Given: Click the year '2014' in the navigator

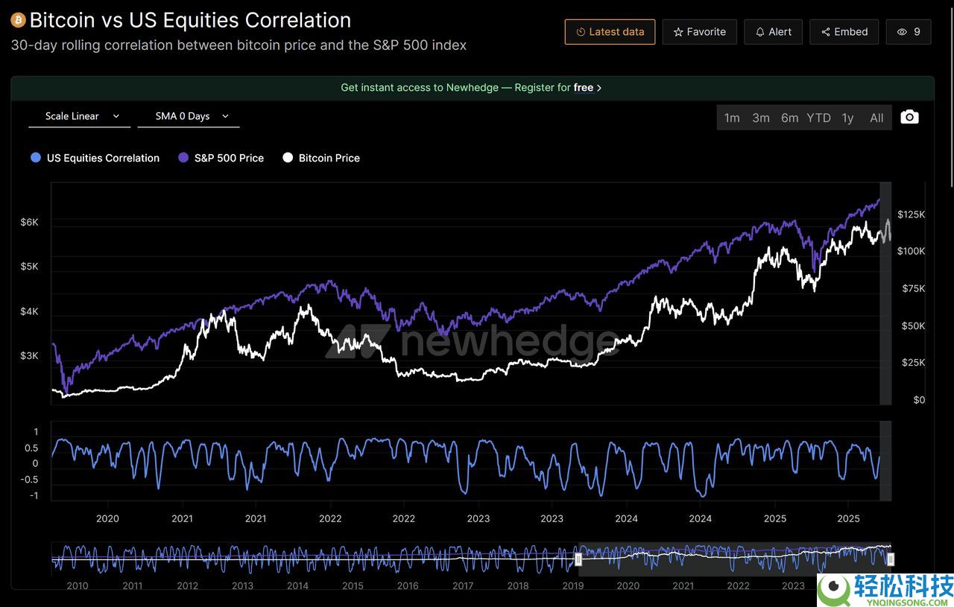Looking at the screenshot, I should (297, 586).
